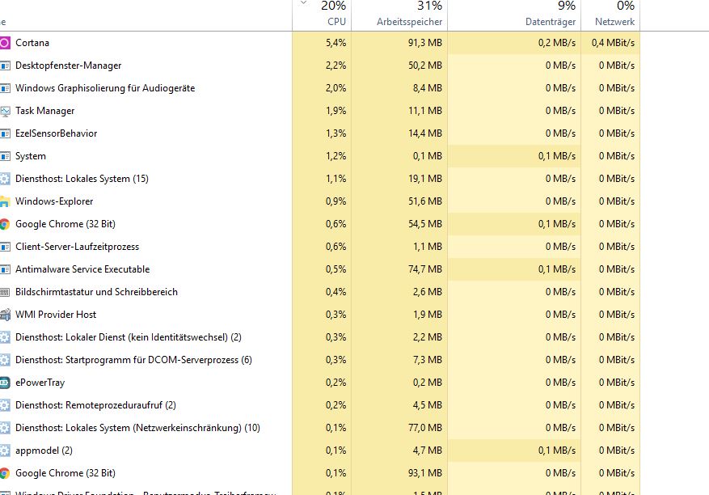Click the Task Manager process icon

5,111
